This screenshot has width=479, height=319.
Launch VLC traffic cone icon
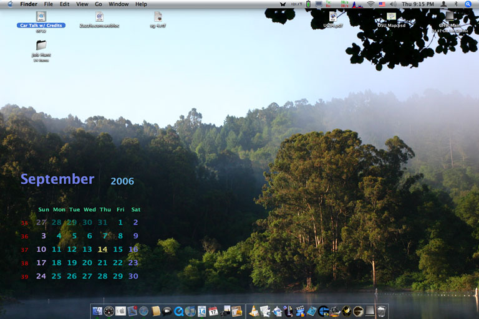pyautogui.click(x=254, y=311)
